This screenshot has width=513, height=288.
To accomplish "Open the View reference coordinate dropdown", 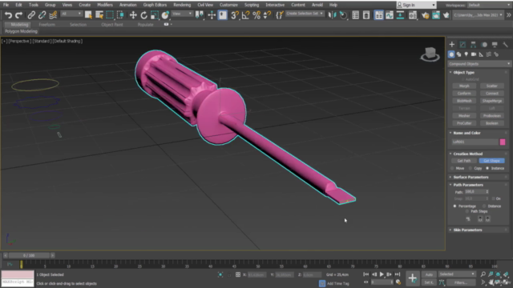I will (x=182, y=14).
